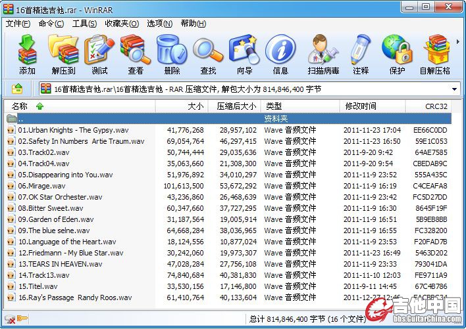
Task: Start 扫描病毒 (Virus scan) tool
Action: [x=323, y=55]
